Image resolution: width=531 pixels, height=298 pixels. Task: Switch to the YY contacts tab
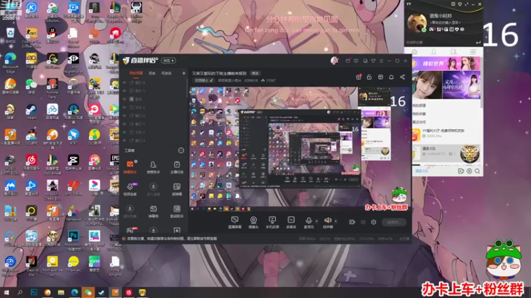pyautogui.click(x=434, y=52)
